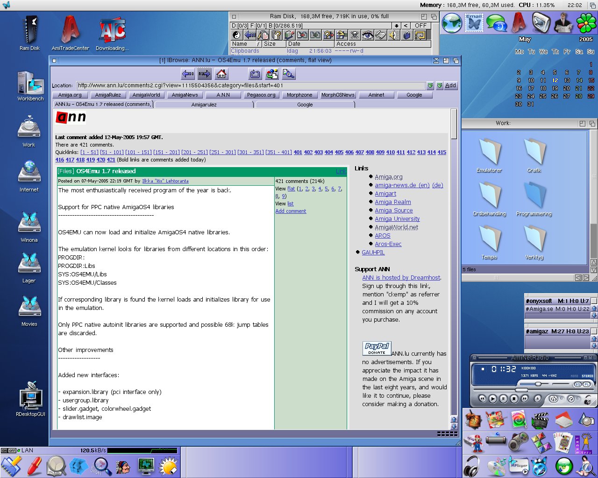Screen dimensions: 598x478
Task: Click the '<' button in Ram Disk path bar
Action: coord(406,26)
